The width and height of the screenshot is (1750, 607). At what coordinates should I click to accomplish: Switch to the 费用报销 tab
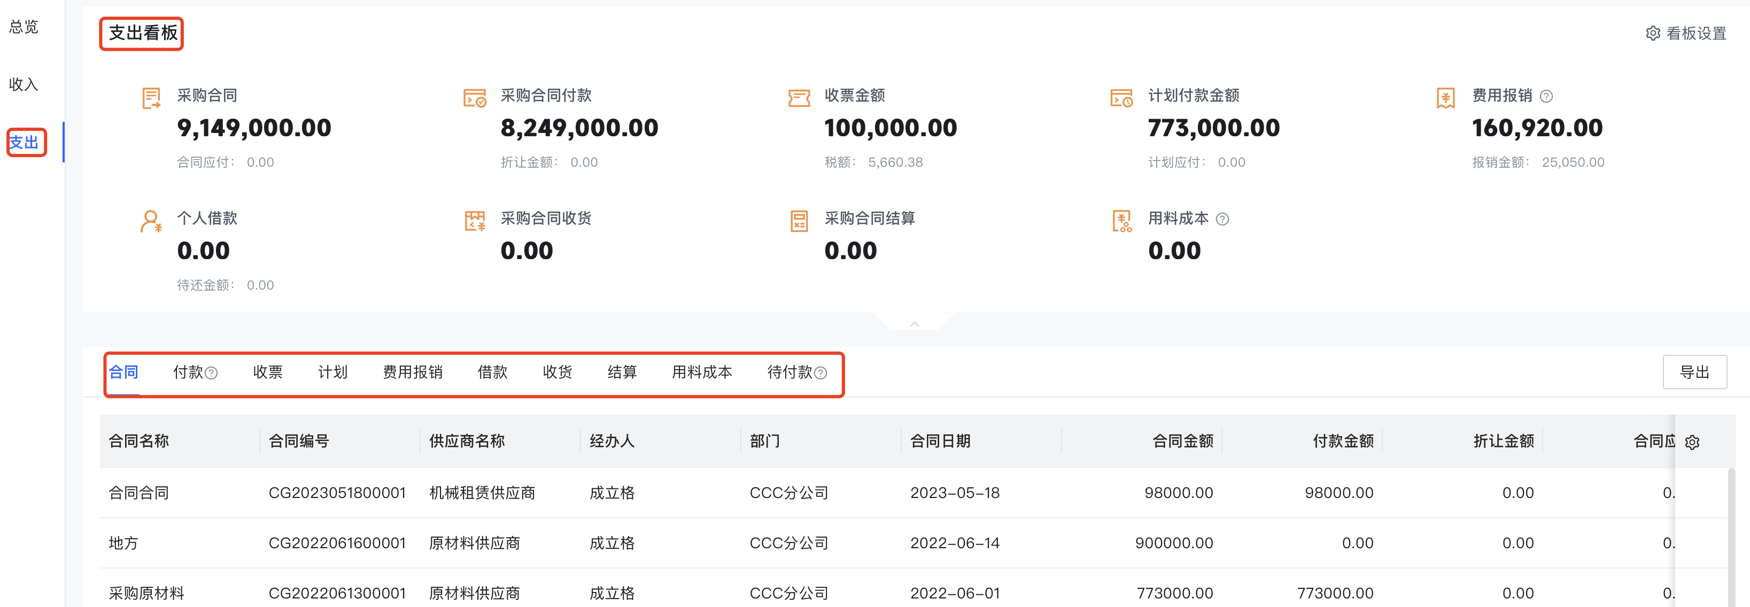coord(413,372)
